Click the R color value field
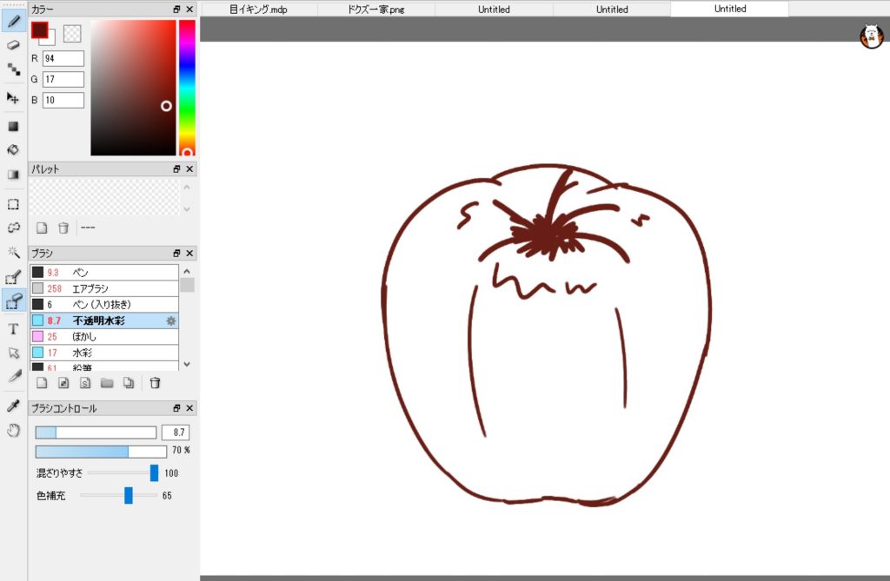The height and width of the screenshot is (581, 890). point(63,58)
